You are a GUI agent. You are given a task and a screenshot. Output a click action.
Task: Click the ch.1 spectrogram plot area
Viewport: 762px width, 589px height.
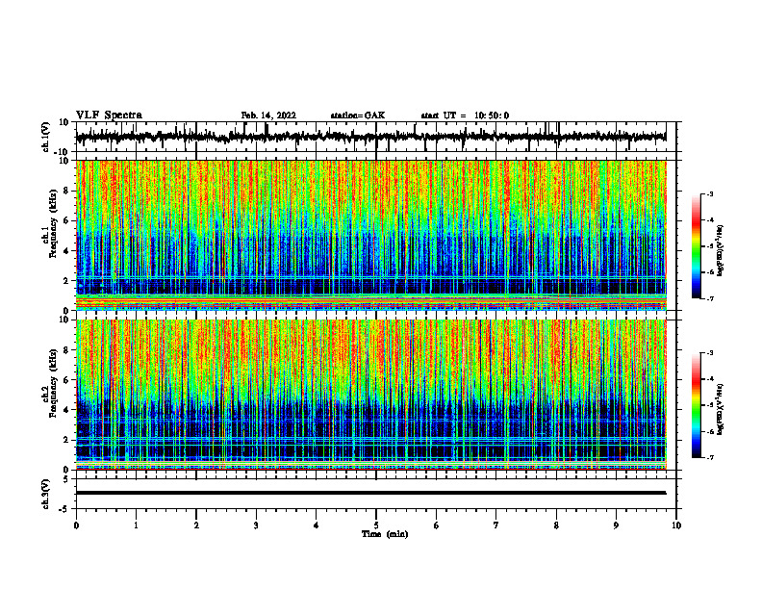click(371, 235)
